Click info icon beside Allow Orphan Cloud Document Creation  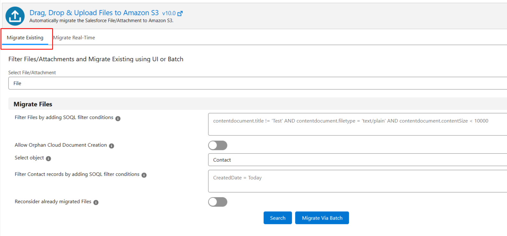coord(112,146)
